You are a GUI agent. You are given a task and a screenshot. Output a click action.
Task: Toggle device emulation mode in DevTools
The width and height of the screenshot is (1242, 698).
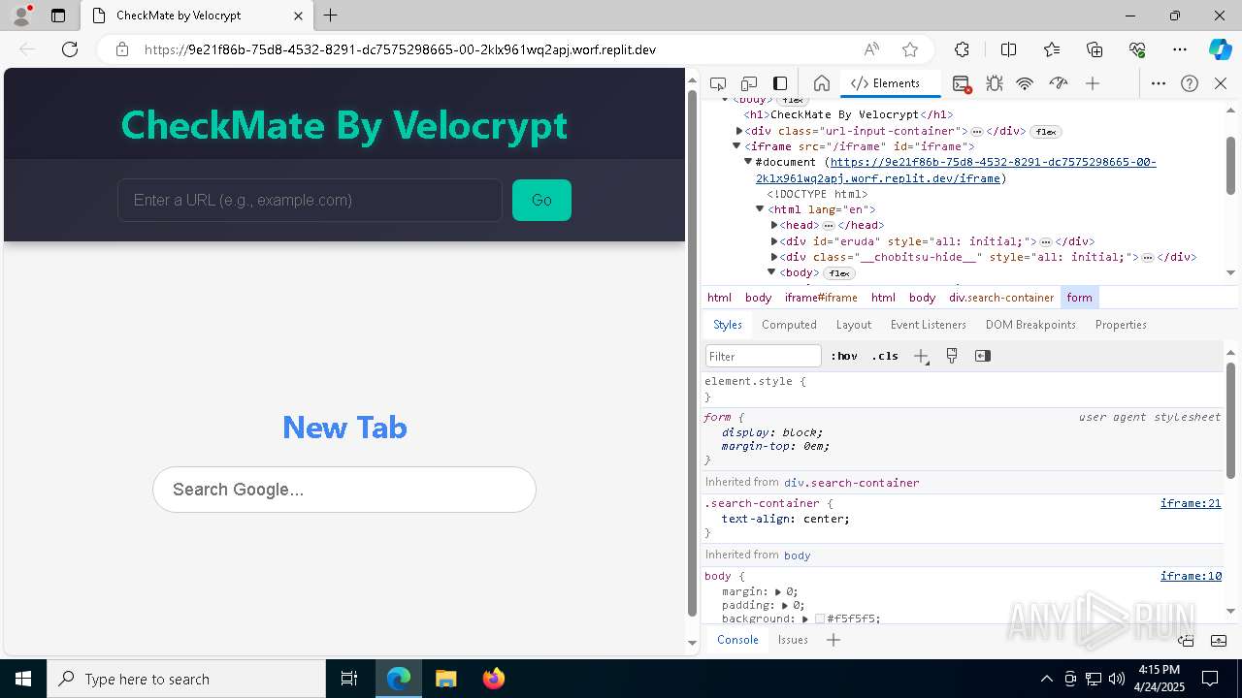tap(749, 83)
